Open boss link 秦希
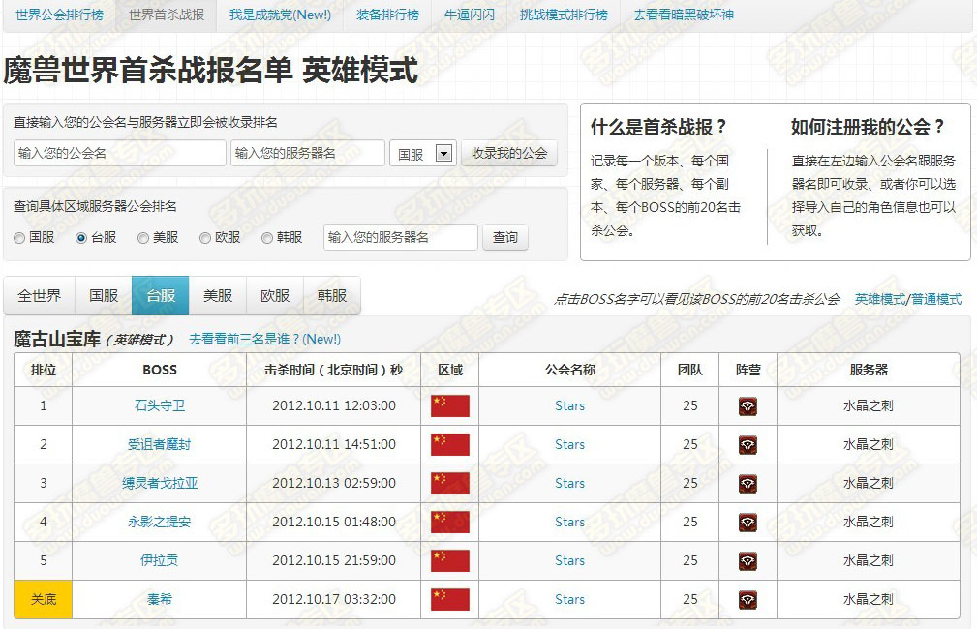This screenshot has width=977, height=629. coord(160,599)
